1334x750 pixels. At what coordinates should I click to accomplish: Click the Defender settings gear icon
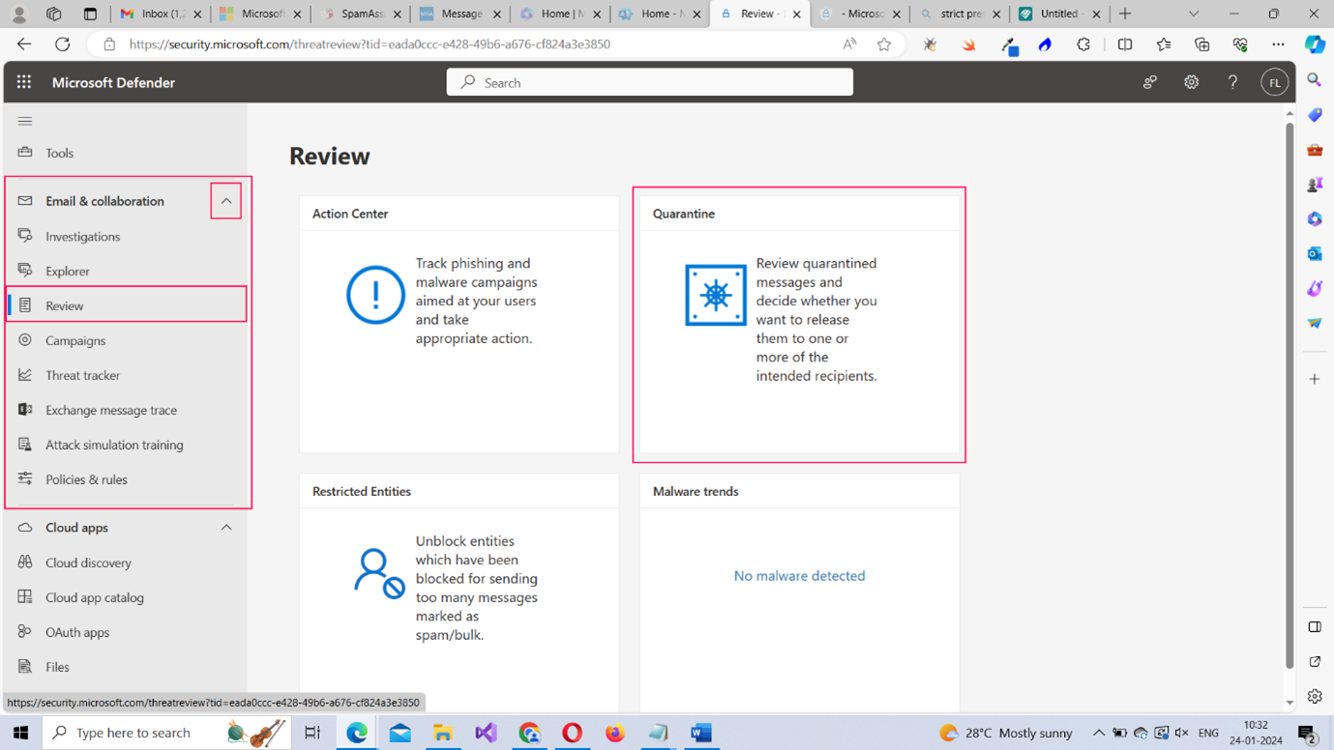(x=1191, y=83)
